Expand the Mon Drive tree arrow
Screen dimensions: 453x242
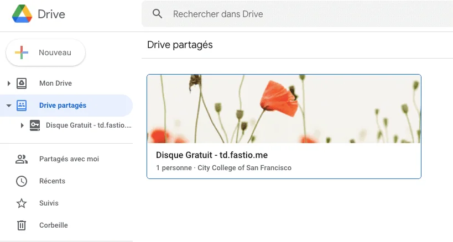point(9,83)
